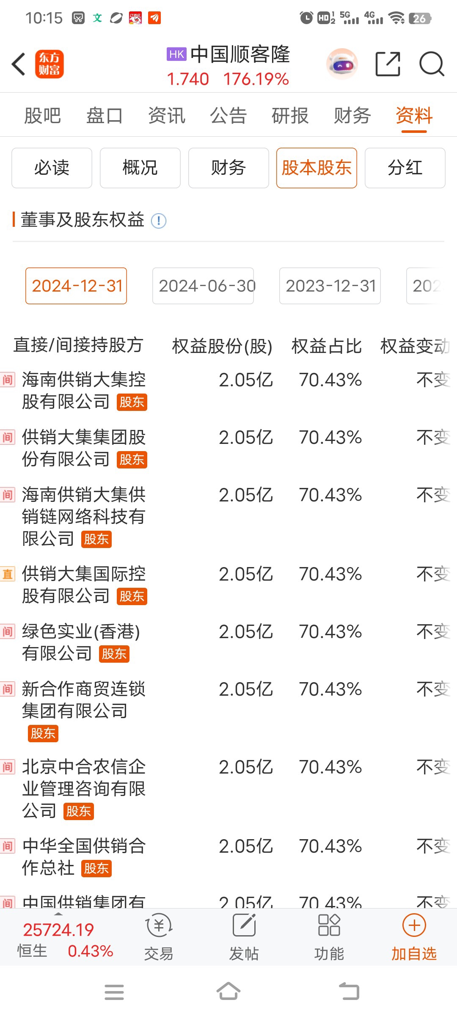Tap the back arrow icon
The image size is (457, 1019).
(x=19, y=64)
